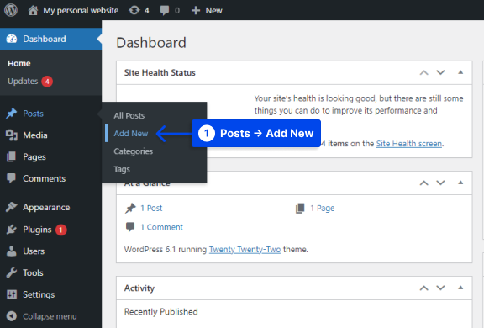484x328 pixels.
Task: Open Plugins via plug icon
Action: (x=12, y=230)
